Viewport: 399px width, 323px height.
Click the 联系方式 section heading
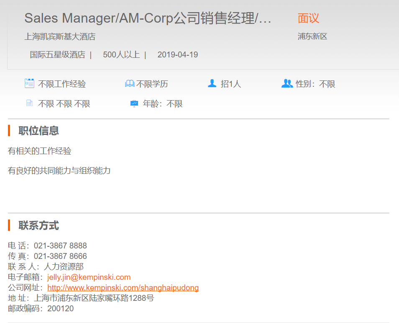pos(38,226)
